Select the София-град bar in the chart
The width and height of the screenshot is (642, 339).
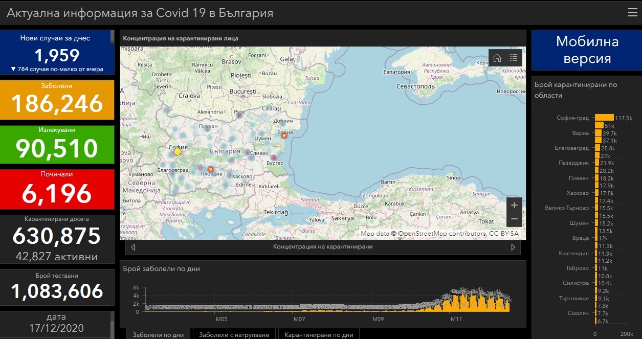pos(604,118)
